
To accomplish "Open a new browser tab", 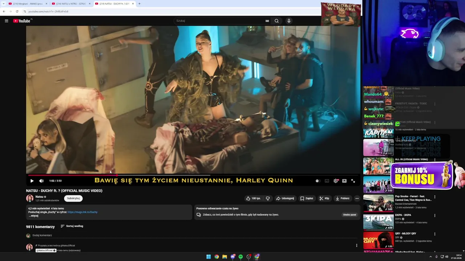I will coord(139,4).
